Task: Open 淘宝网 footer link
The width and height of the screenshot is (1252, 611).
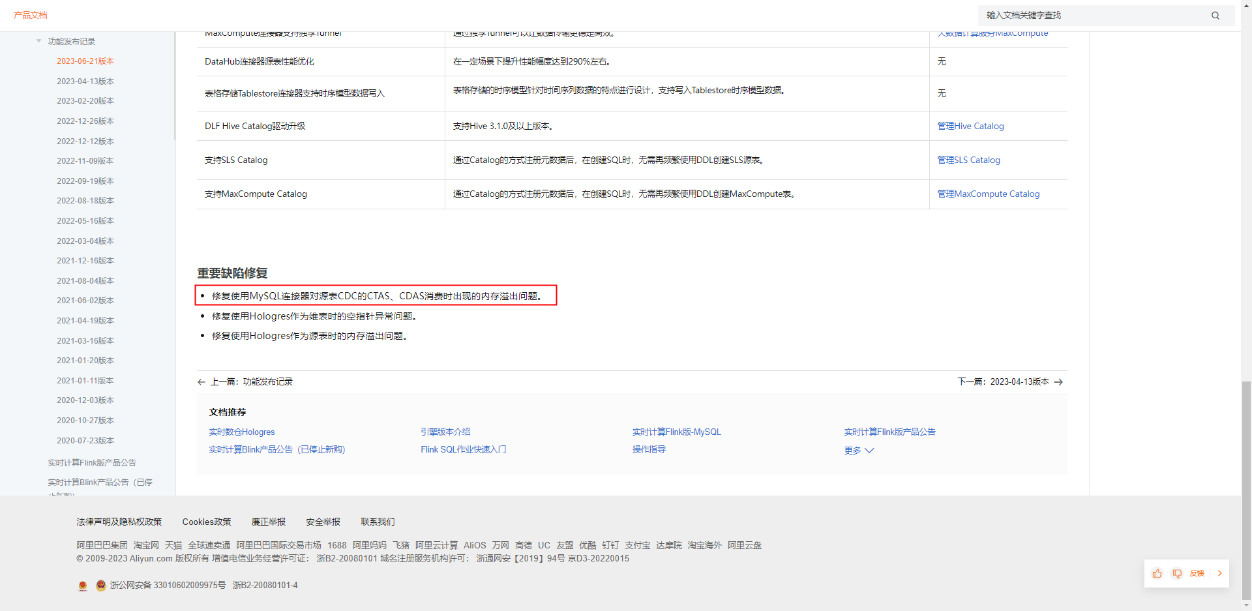Action: [146, 546]
